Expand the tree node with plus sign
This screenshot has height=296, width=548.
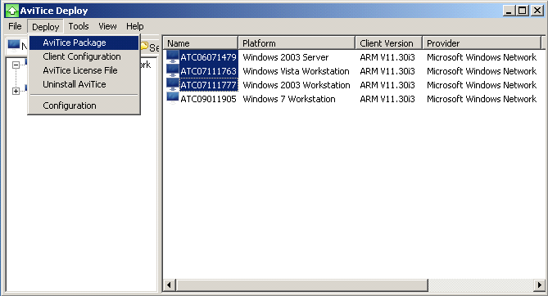[16, 91]
